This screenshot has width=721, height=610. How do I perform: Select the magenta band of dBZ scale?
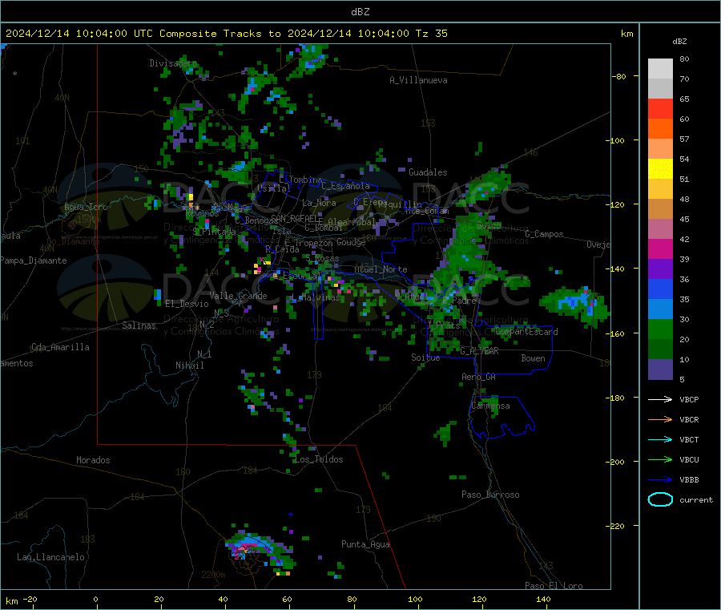660,248
